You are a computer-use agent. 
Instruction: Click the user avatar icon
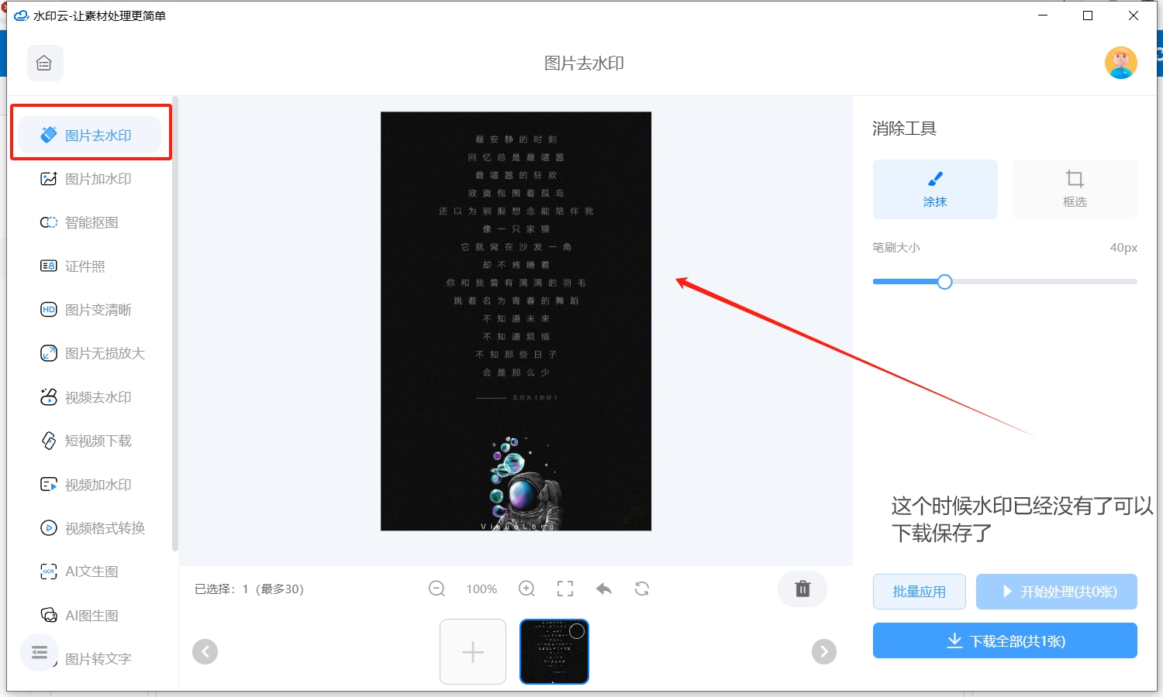(x=1120, y=63)
